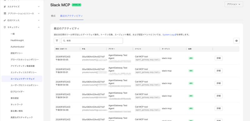250x121 pixels.
Task: Open external link icon next to System Log
Action: (x=175, y=35)
